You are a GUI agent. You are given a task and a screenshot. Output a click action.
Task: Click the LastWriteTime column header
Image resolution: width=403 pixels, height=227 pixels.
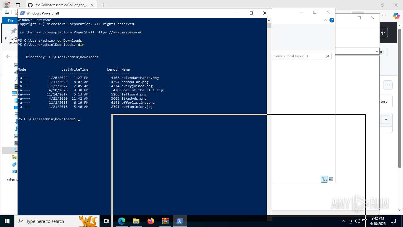[75, 69]
